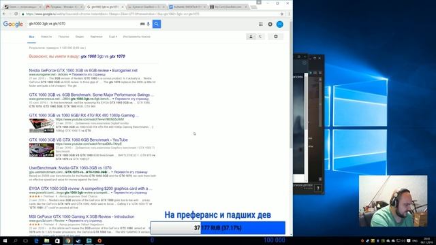Launch Microsoft Edge from the taskbar

point(36,240)
